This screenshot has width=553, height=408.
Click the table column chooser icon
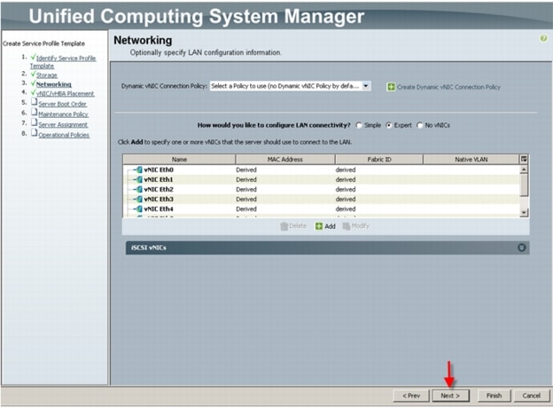[524, 159]
